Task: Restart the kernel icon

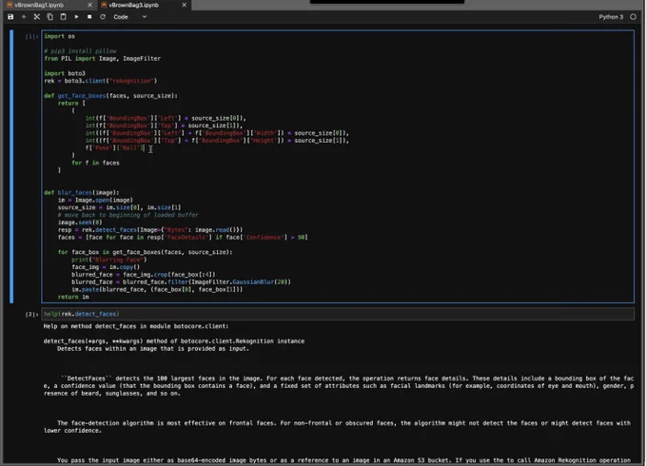Action: [103, 17]
